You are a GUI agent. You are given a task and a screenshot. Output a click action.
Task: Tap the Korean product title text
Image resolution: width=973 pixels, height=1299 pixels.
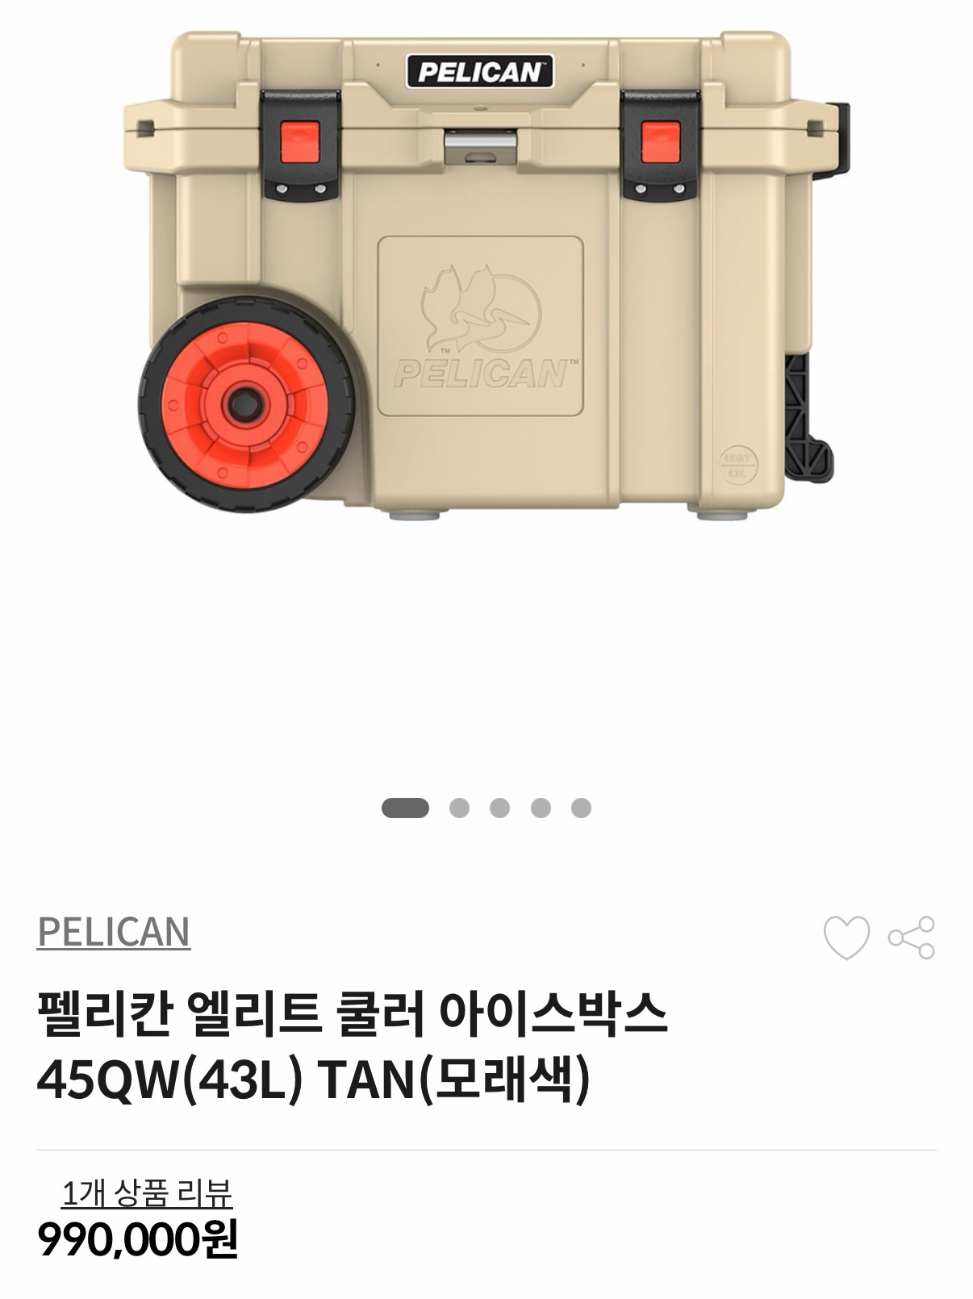353,1048
